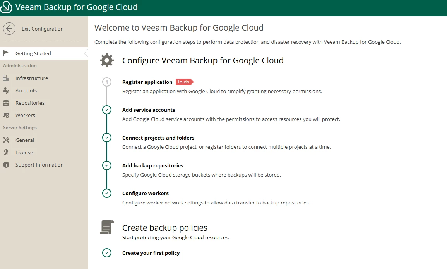
Task: Click the red To do badge
Action: (x=185, y=82)
